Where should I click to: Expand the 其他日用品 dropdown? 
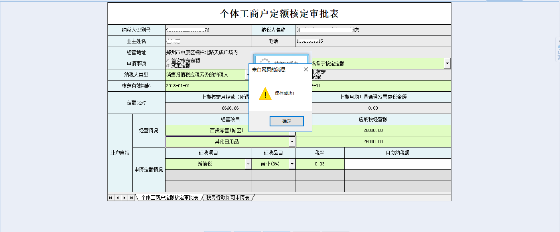click(x=292, y=142)
